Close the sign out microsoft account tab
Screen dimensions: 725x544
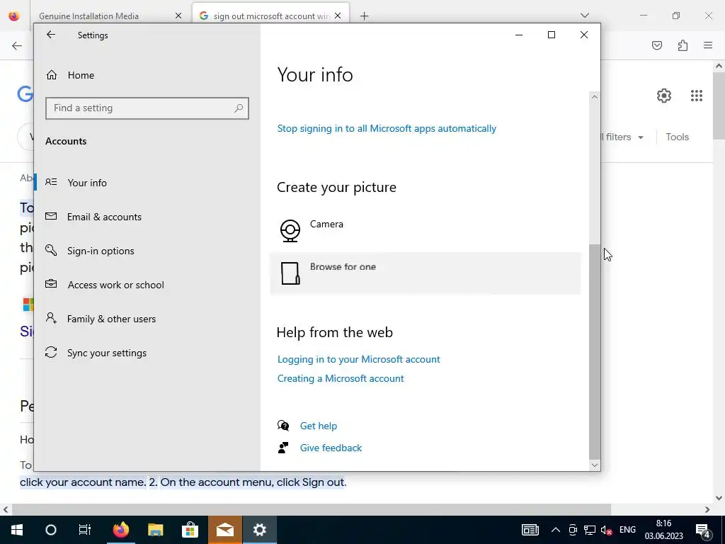[x=338, y=16]
